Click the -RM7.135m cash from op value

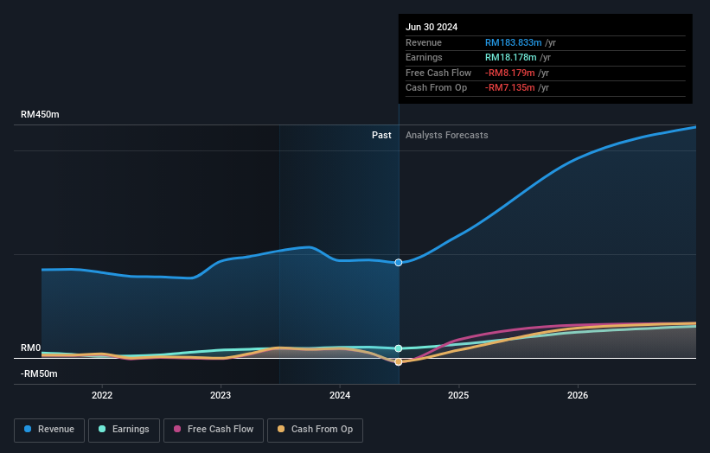(510, 88)
